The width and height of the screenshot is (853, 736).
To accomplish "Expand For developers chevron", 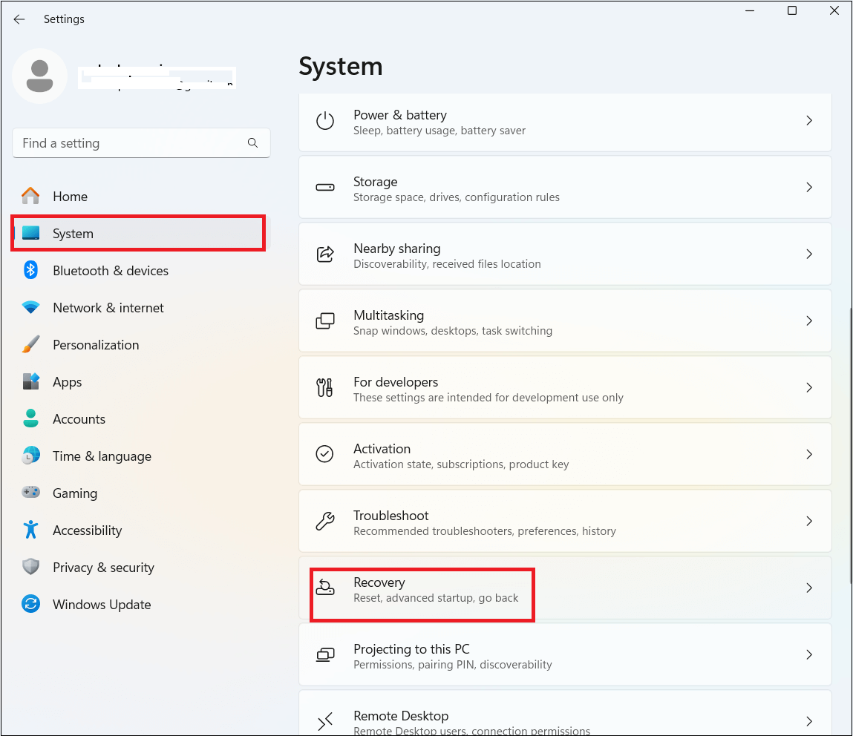I will pyautogui.click(x=809, y=387).
